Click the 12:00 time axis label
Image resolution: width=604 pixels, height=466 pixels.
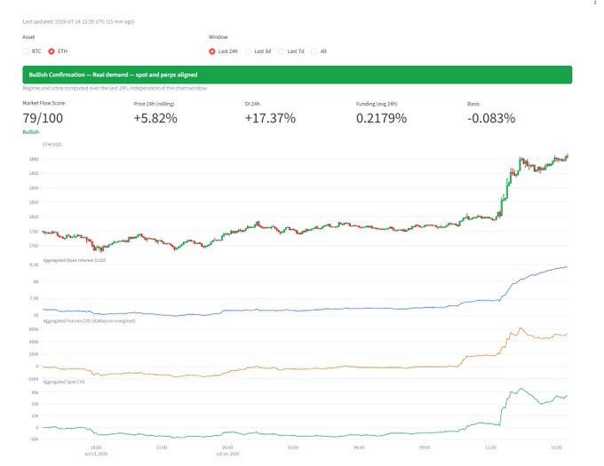(x=490, y=447)
